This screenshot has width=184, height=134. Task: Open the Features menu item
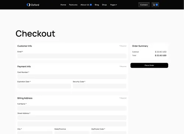click(x=73, y=5)
